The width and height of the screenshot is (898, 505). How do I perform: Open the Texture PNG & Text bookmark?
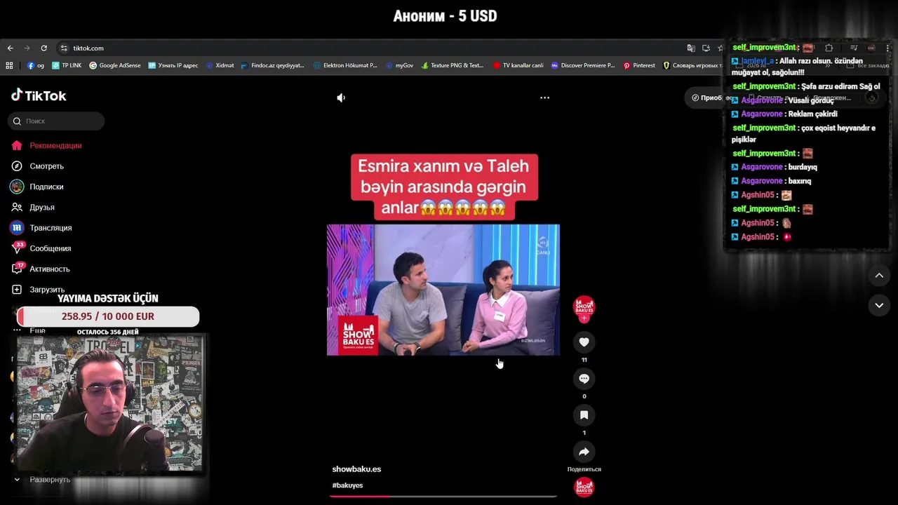pos(452,65)
